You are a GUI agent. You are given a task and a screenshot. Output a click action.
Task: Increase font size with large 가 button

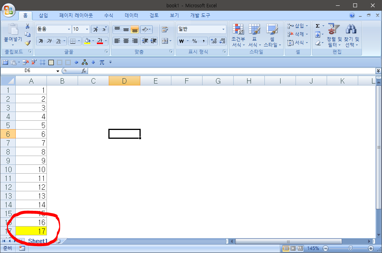(95, 29)
